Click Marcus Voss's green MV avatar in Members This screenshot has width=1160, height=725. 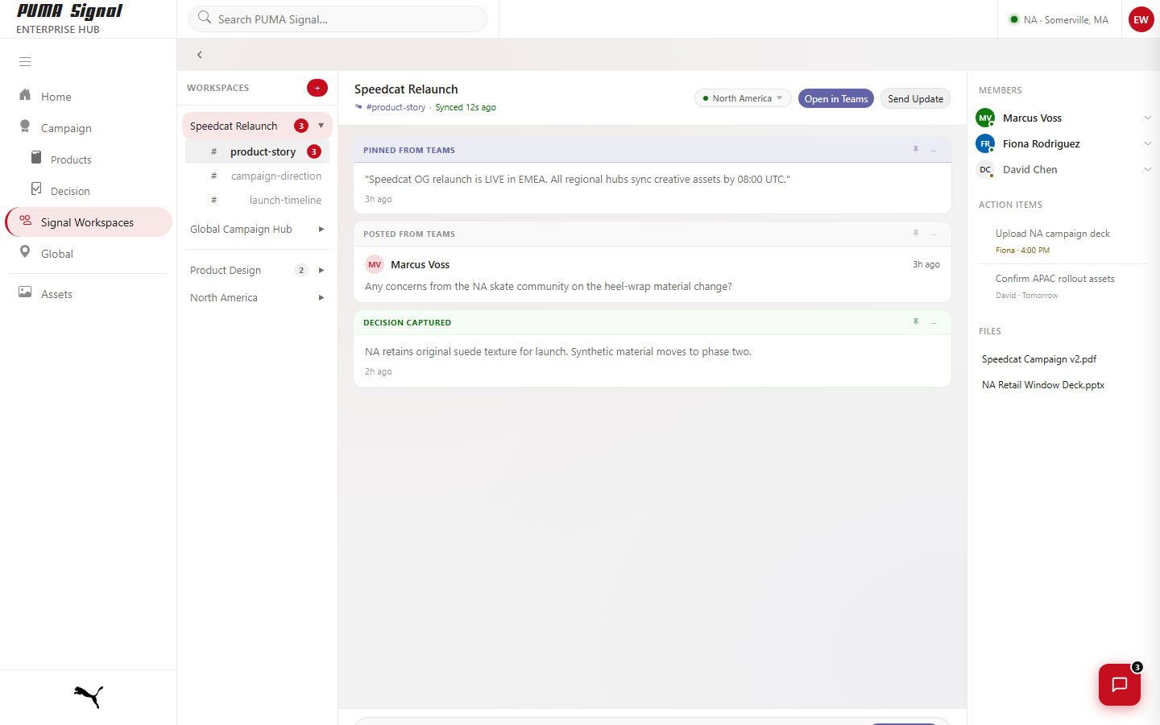[x=985, y=118]
